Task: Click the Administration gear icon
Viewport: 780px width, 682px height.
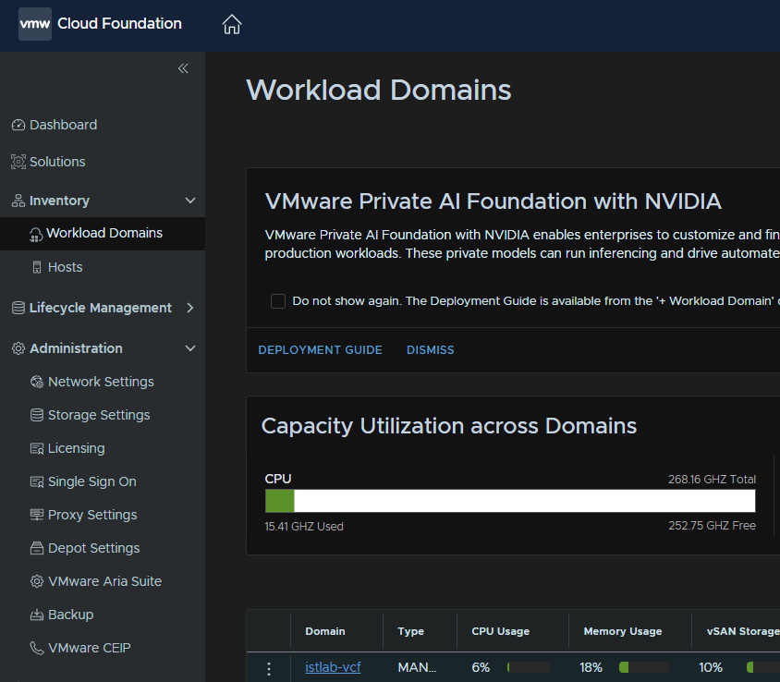Action: point(18,348)
